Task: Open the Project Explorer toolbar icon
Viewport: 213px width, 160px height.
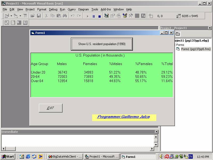Action: tap(106, 16)
